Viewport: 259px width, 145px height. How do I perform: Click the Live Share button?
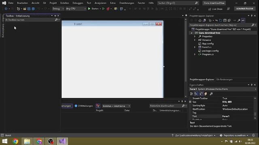point(215,9)
